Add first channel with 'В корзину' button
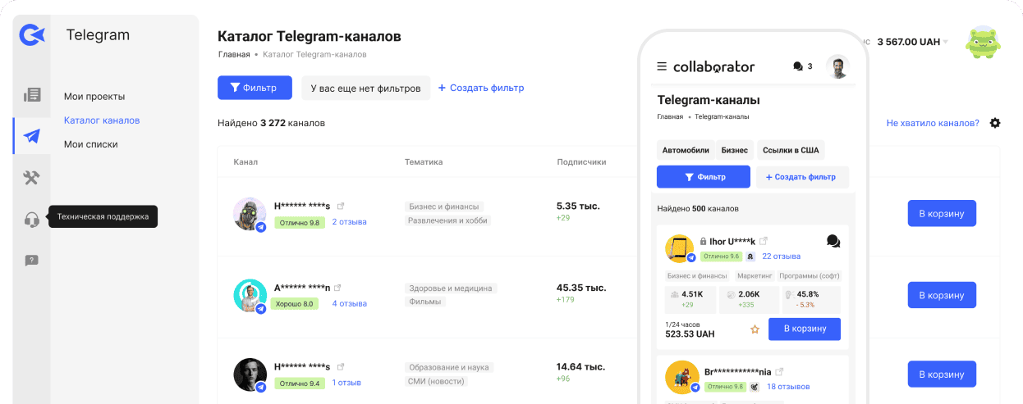 click(x=941, y=213)
